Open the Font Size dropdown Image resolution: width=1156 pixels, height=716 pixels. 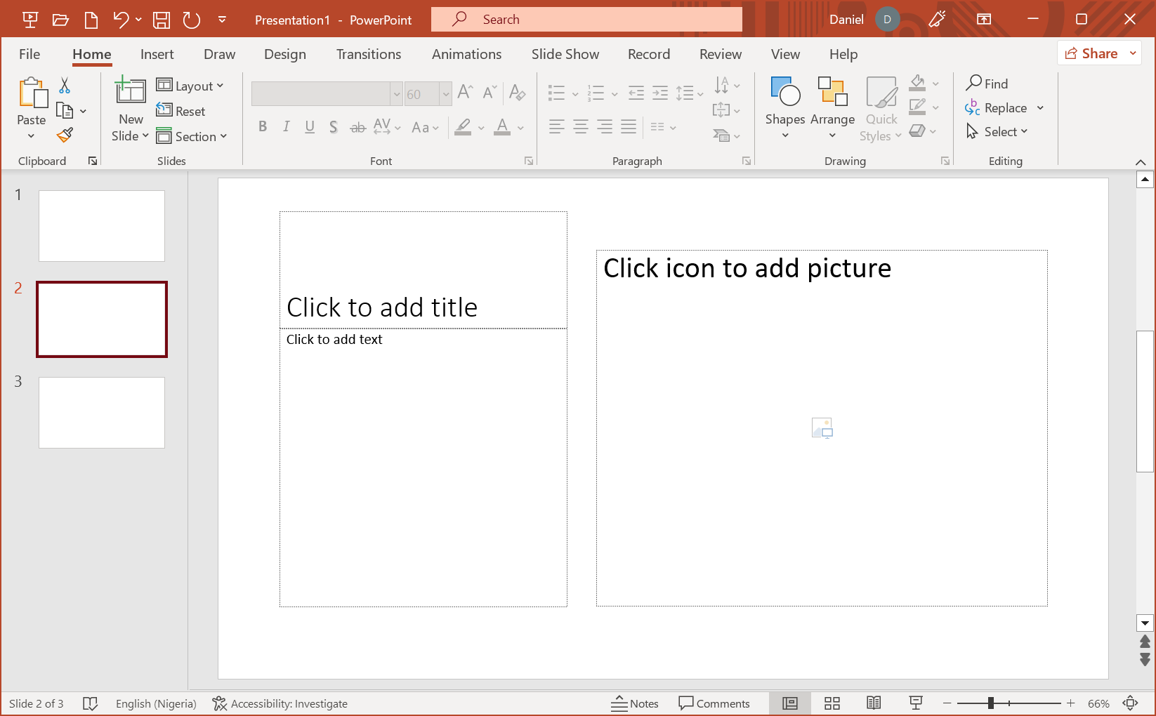(447, 93)
